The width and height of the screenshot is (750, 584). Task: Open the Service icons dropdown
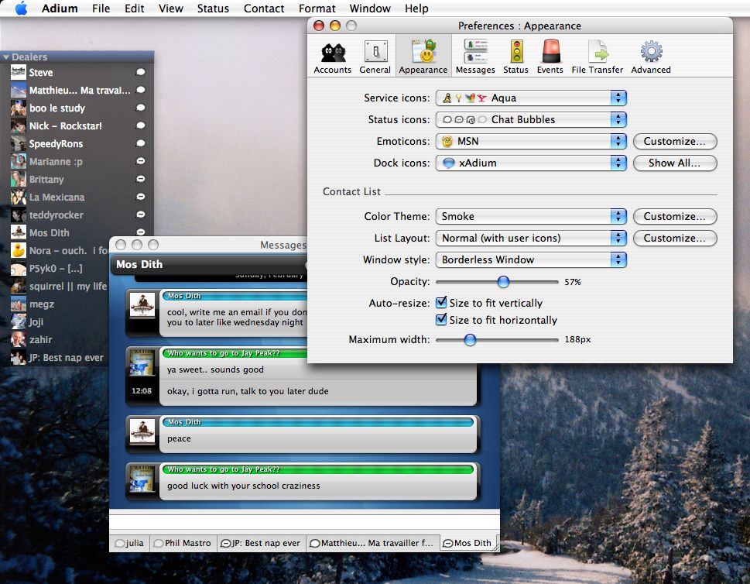click(x=531, y=98)
